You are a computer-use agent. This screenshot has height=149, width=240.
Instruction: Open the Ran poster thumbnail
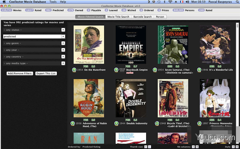pos(89,138)
